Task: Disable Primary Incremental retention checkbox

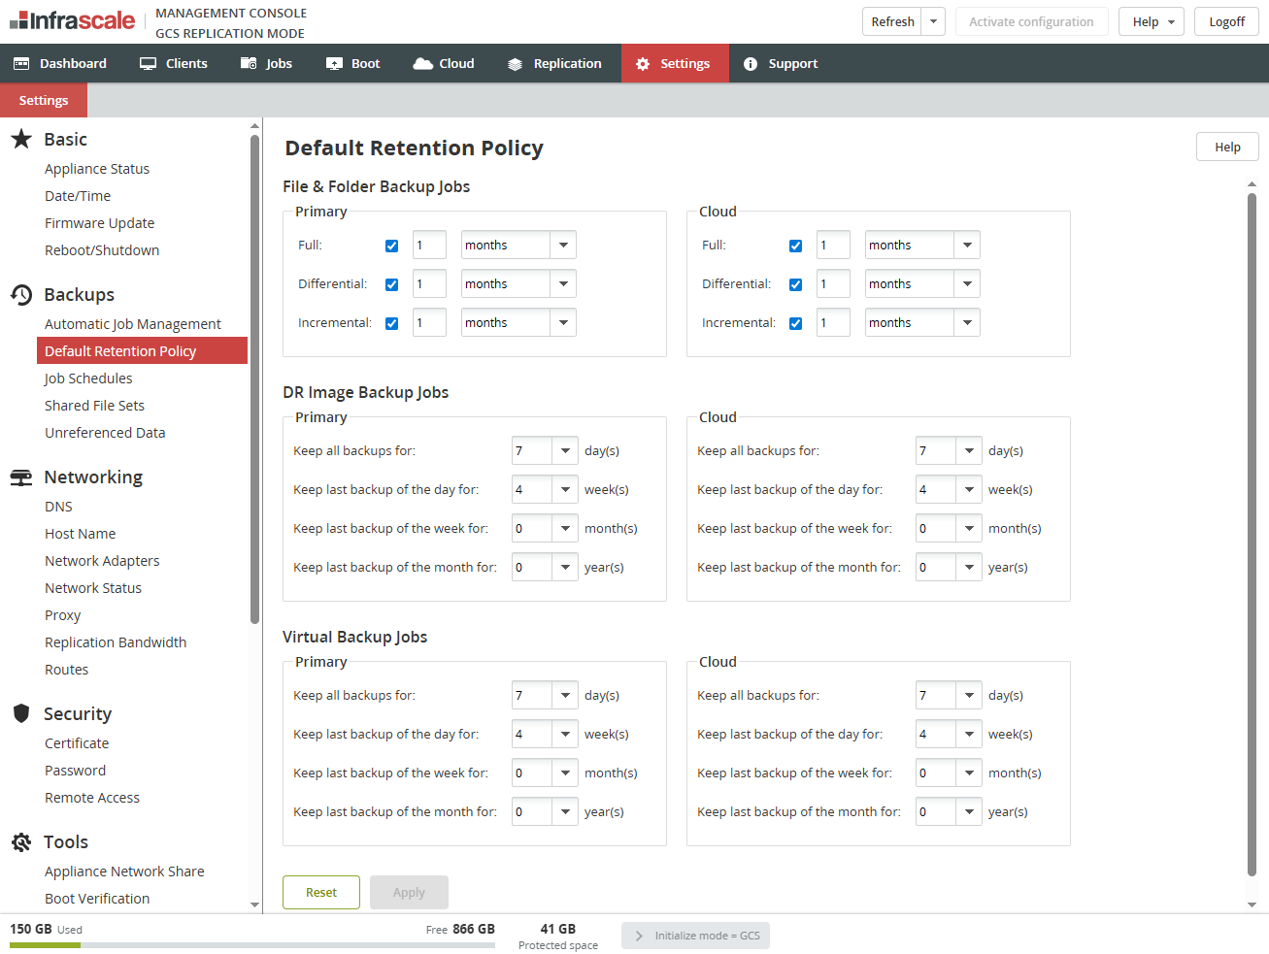Action: click(391, 324)
